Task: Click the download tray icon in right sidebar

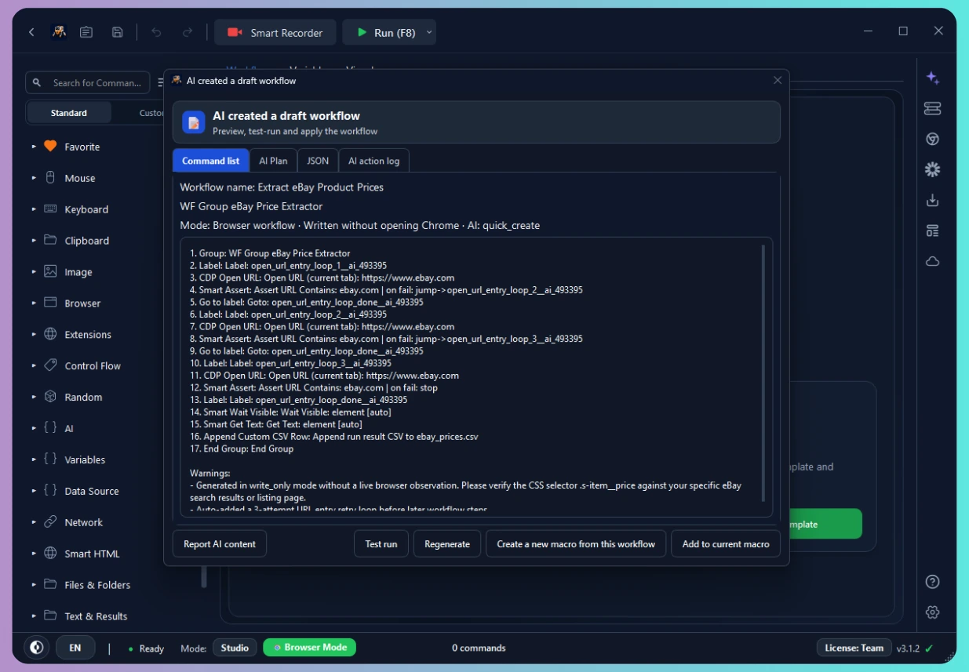Action: click(932, 200)
